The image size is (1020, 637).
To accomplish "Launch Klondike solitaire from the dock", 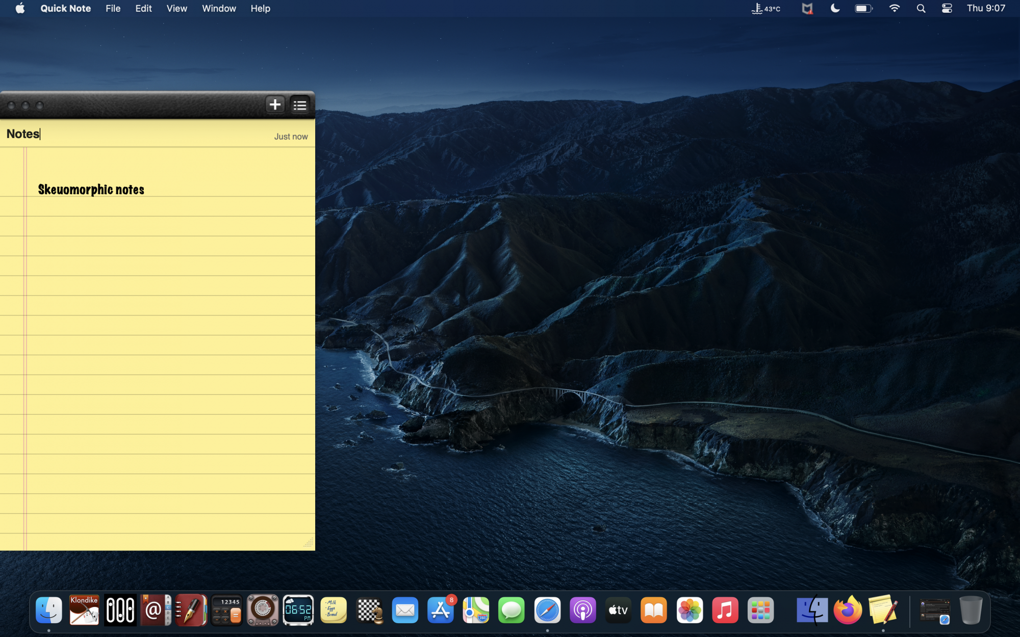I will coord(84,610).
